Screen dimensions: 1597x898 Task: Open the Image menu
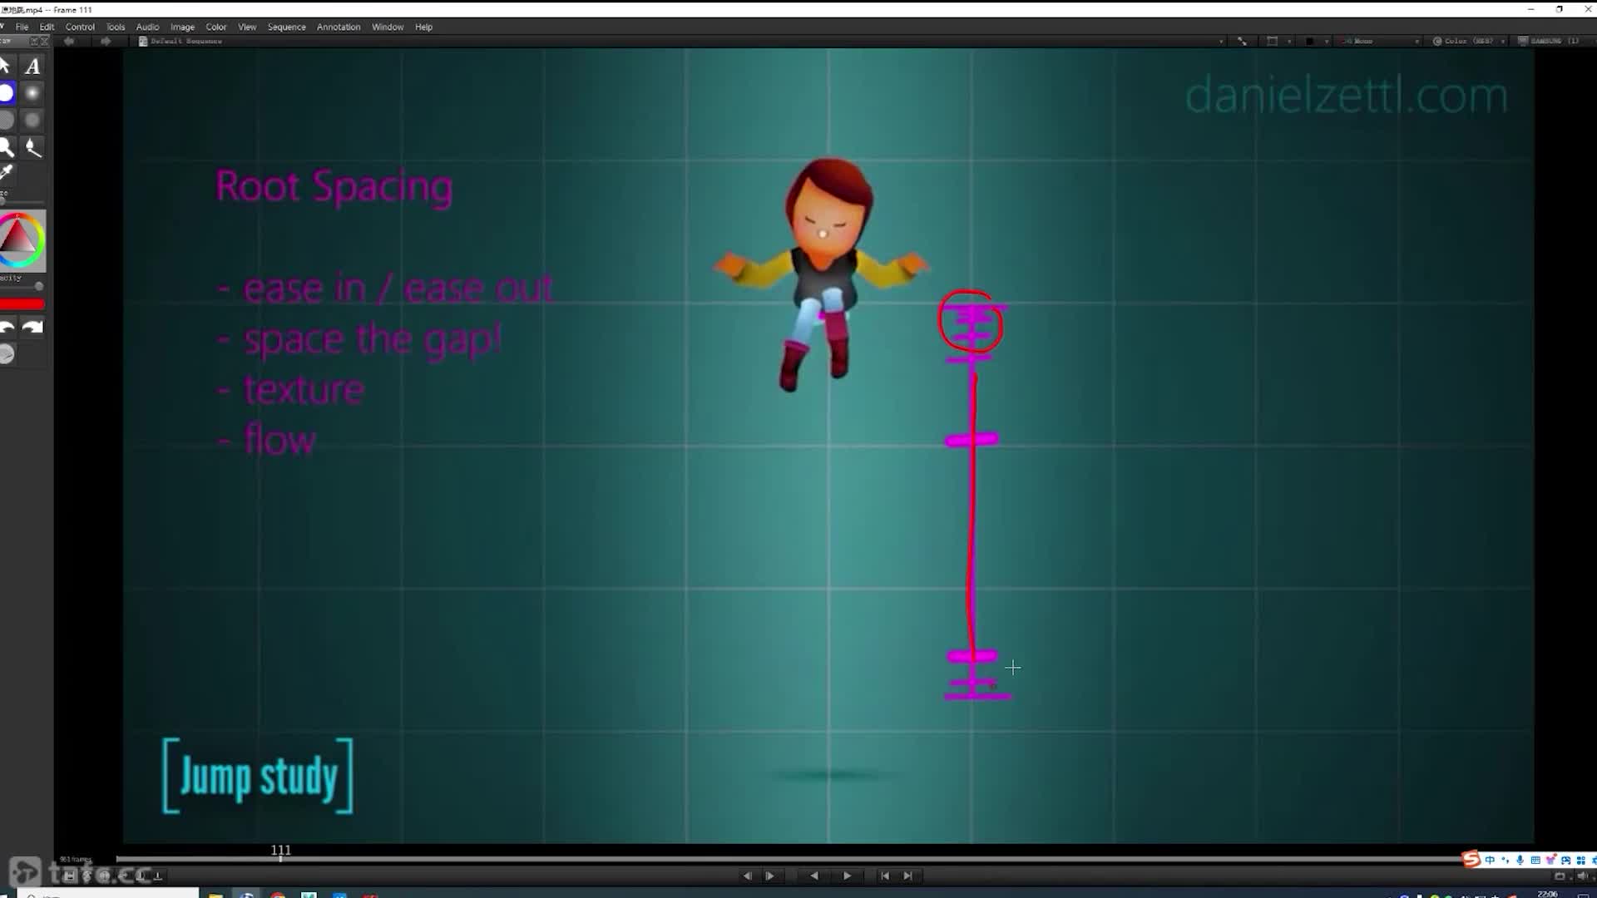(x=182, y=27)
